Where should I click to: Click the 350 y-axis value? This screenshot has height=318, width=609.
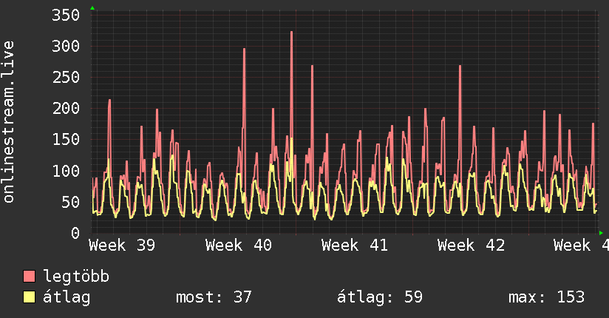click(x=66, y=16)
